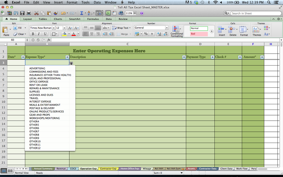
Task: Select OFFICE EXPENSE from dropdown list
Action: (39, 82)
